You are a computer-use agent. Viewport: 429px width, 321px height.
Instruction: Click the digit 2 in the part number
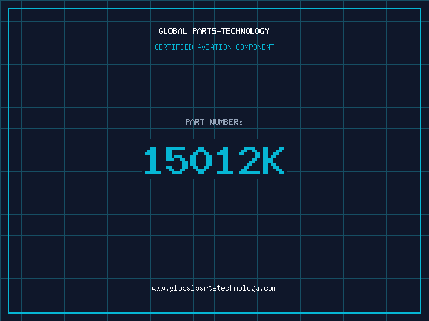(x=249, y=160)
